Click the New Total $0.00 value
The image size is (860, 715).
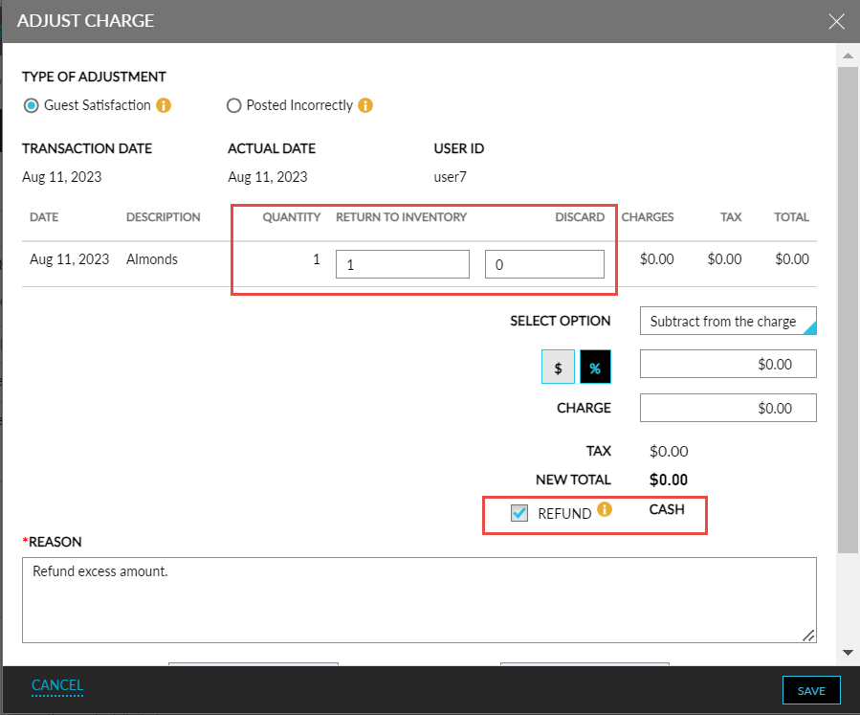pos(668,480)
